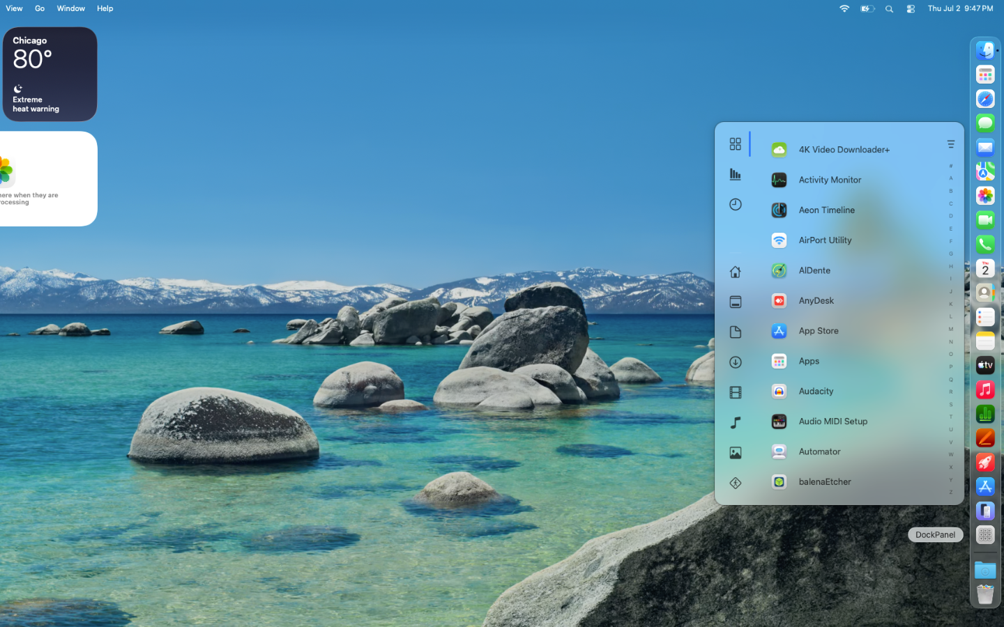The height and width of the screenshot is (627, 1004).
Task: Open Control Center in menu bar
Action: click(911, 8)
